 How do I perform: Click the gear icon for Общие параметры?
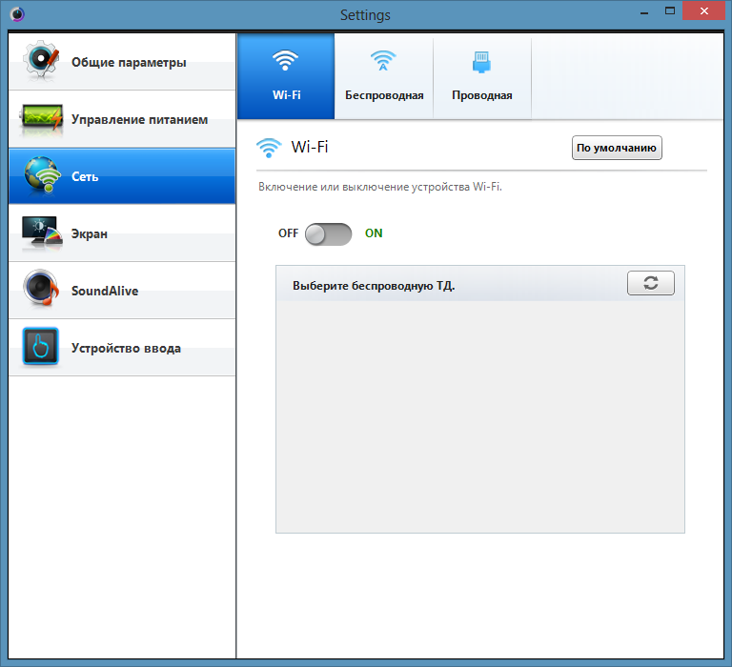click(42, 62)
